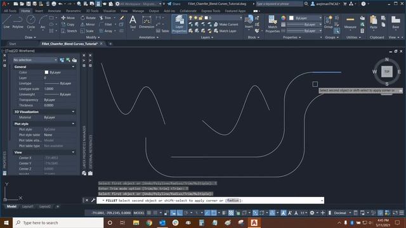
Task: Click the Fillet tool in Modify panel
Action: (x=106, y=24)
